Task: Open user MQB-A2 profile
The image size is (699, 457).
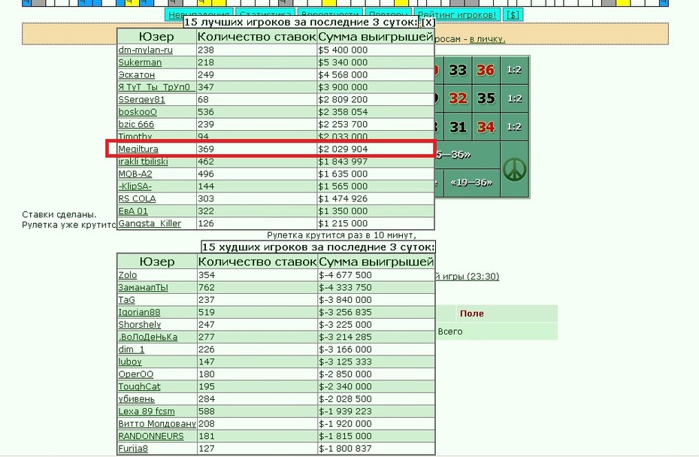Action: [x=135, y=174]
